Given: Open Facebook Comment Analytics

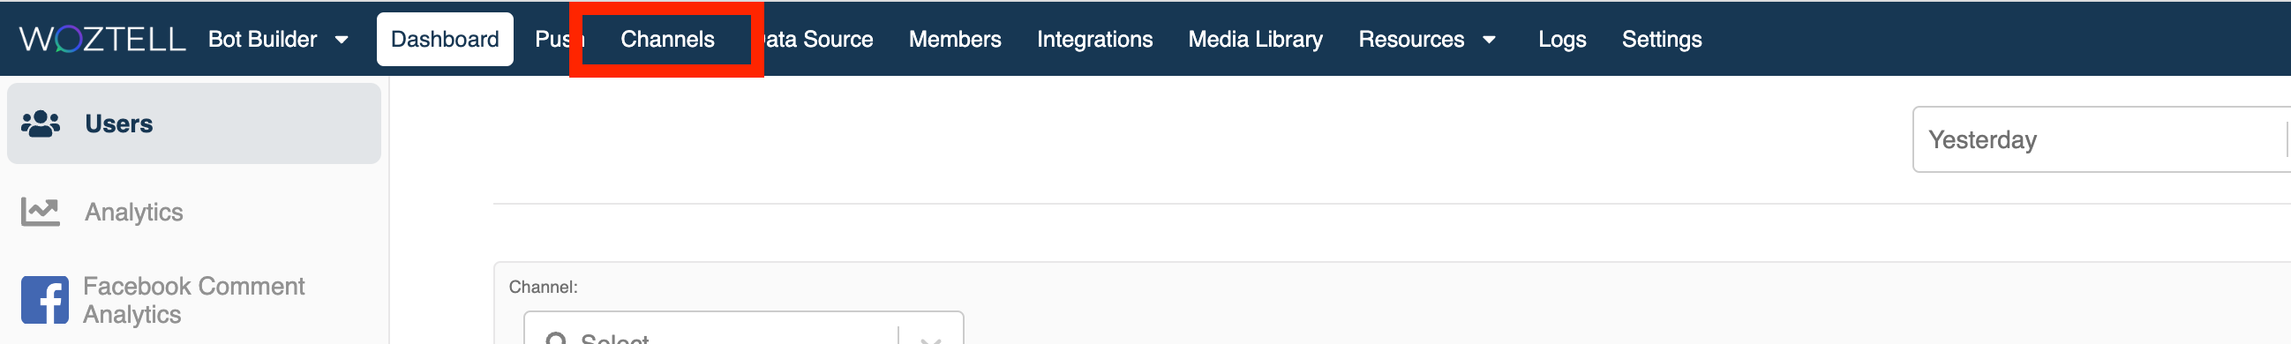Looking at the screenshot, I should [194, 301].
